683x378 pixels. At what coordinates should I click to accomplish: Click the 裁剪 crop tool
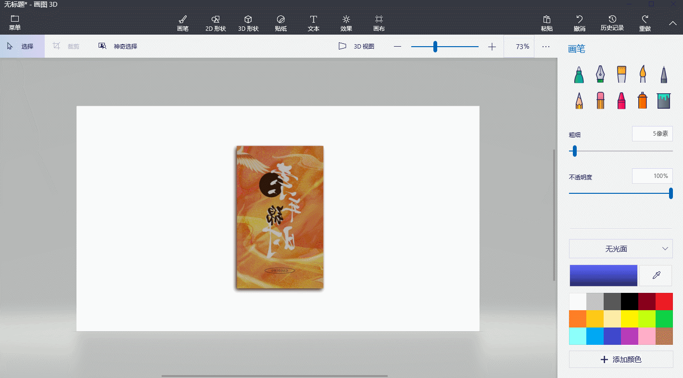[x=67, y=46]
